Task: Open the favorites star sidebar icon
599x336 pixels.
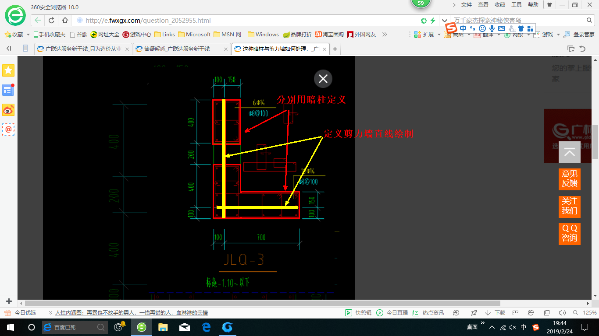Action: [8, 70]
